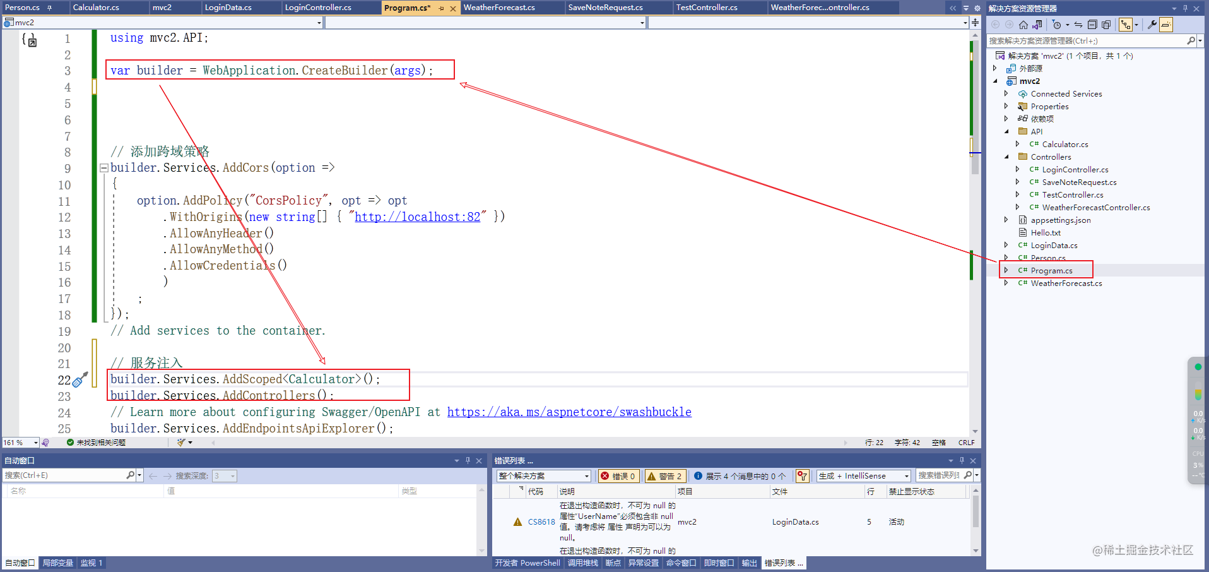Click the https://aka.ms/aspnetcore/swashbuckle link
This screenshot has width=1209, height=572.
[569, 412]
